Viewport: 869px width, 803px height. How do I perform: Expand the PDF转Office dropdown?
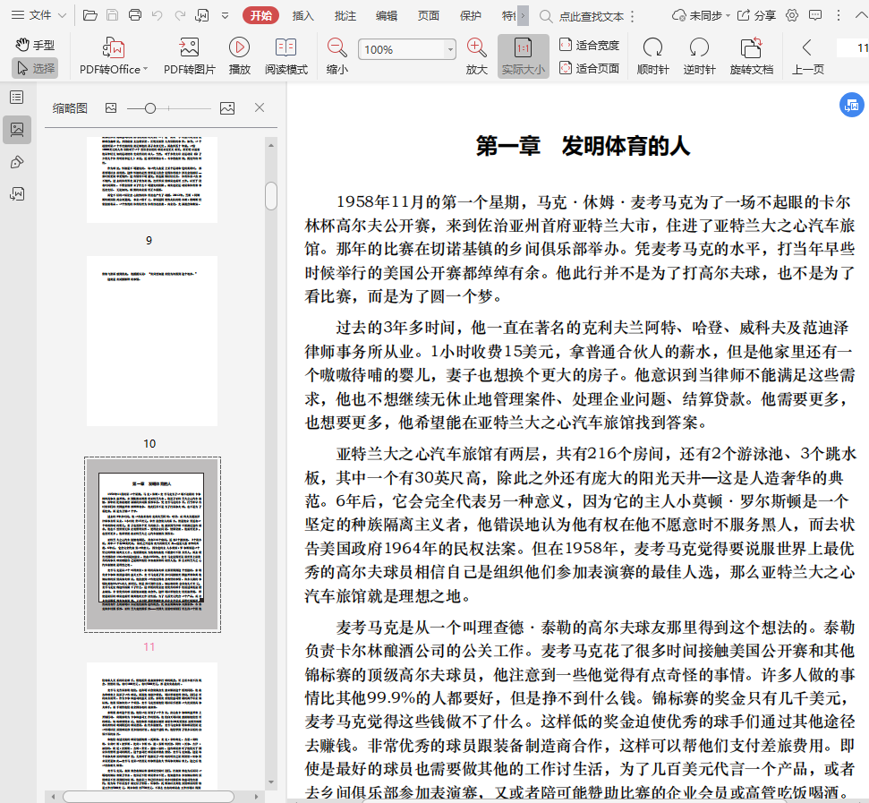pyautogui.click(x=146, y=69)
